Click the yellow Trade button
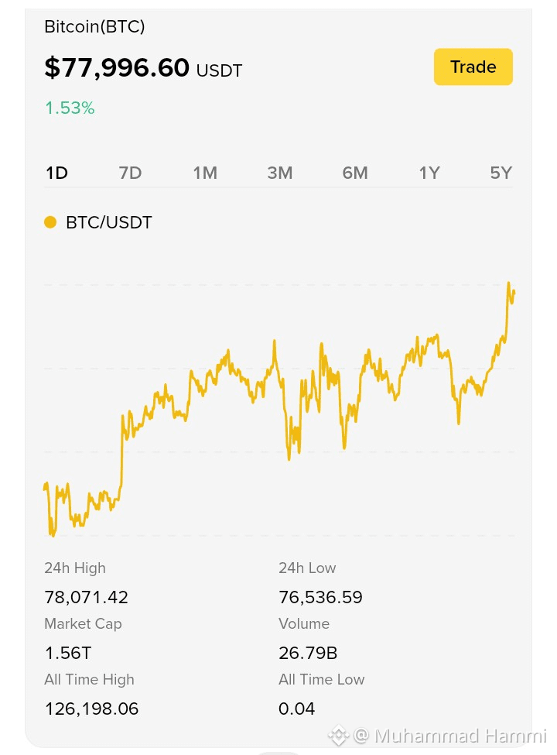Image resolution: width=557 pixels, height=755 pixels. click(473, 67)
